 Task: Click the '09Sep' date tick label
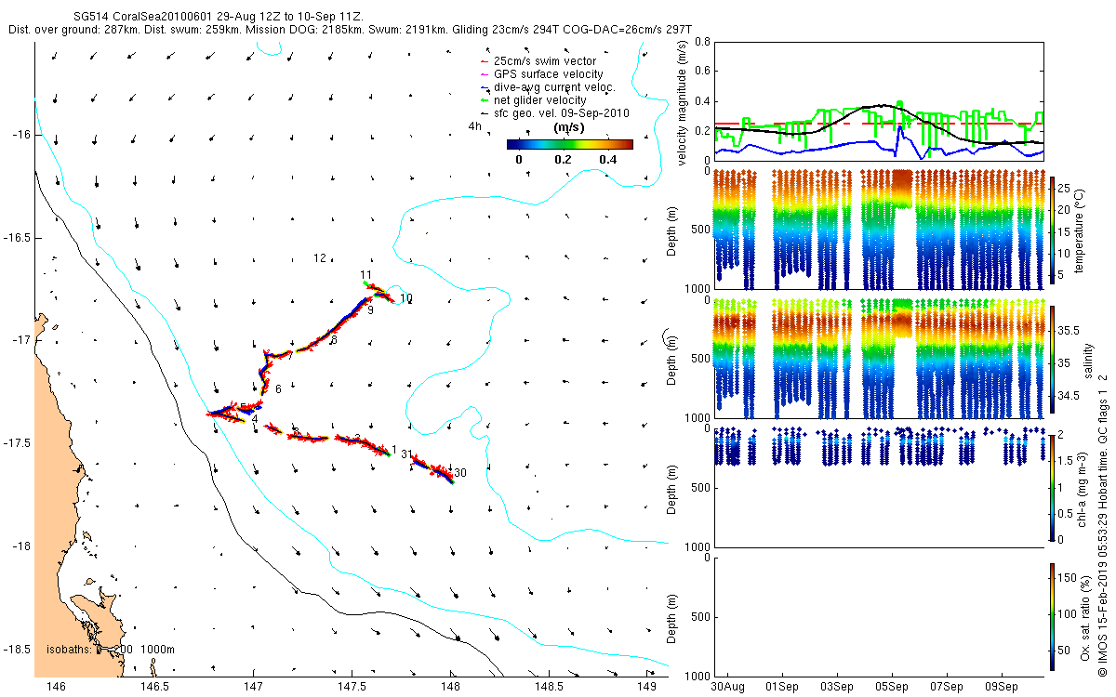pyautogui.click(x=1002, y=687)
